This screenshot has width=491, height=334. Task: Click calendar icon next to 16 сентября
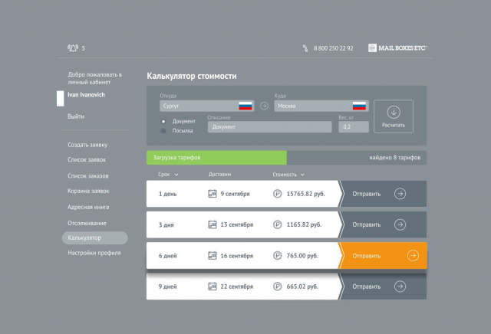point(213,256)
